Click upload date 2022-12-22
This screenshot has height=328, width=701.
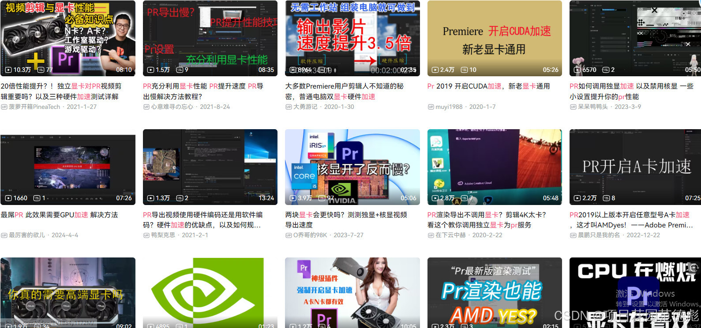(644, 235)
